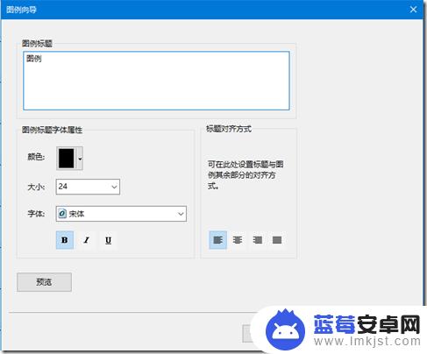Click the font type icon beside 宋体
Image resolution: width=427 pixels, height=354 pixels.
(x=62, y=214)
